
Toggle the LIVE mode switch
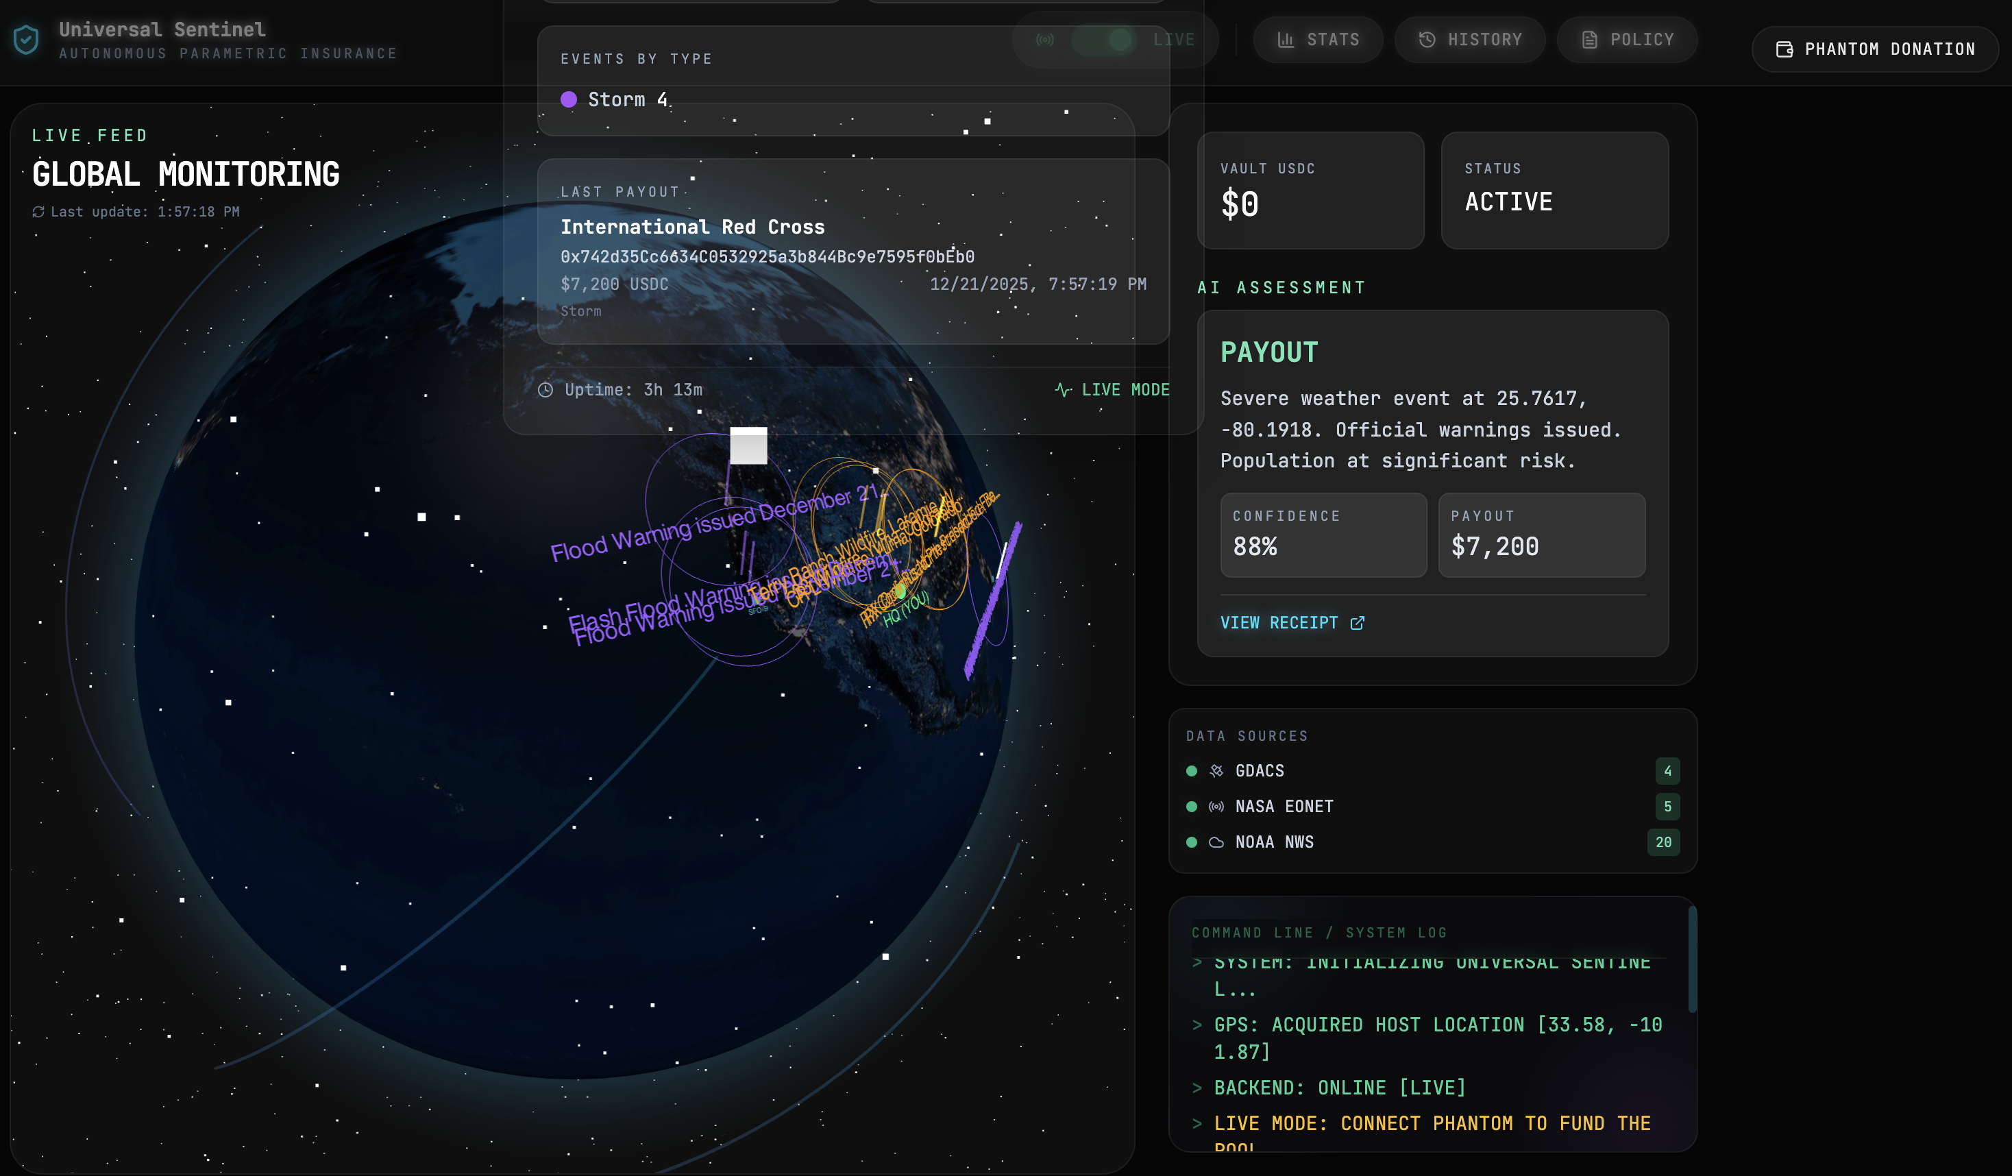1103,40
